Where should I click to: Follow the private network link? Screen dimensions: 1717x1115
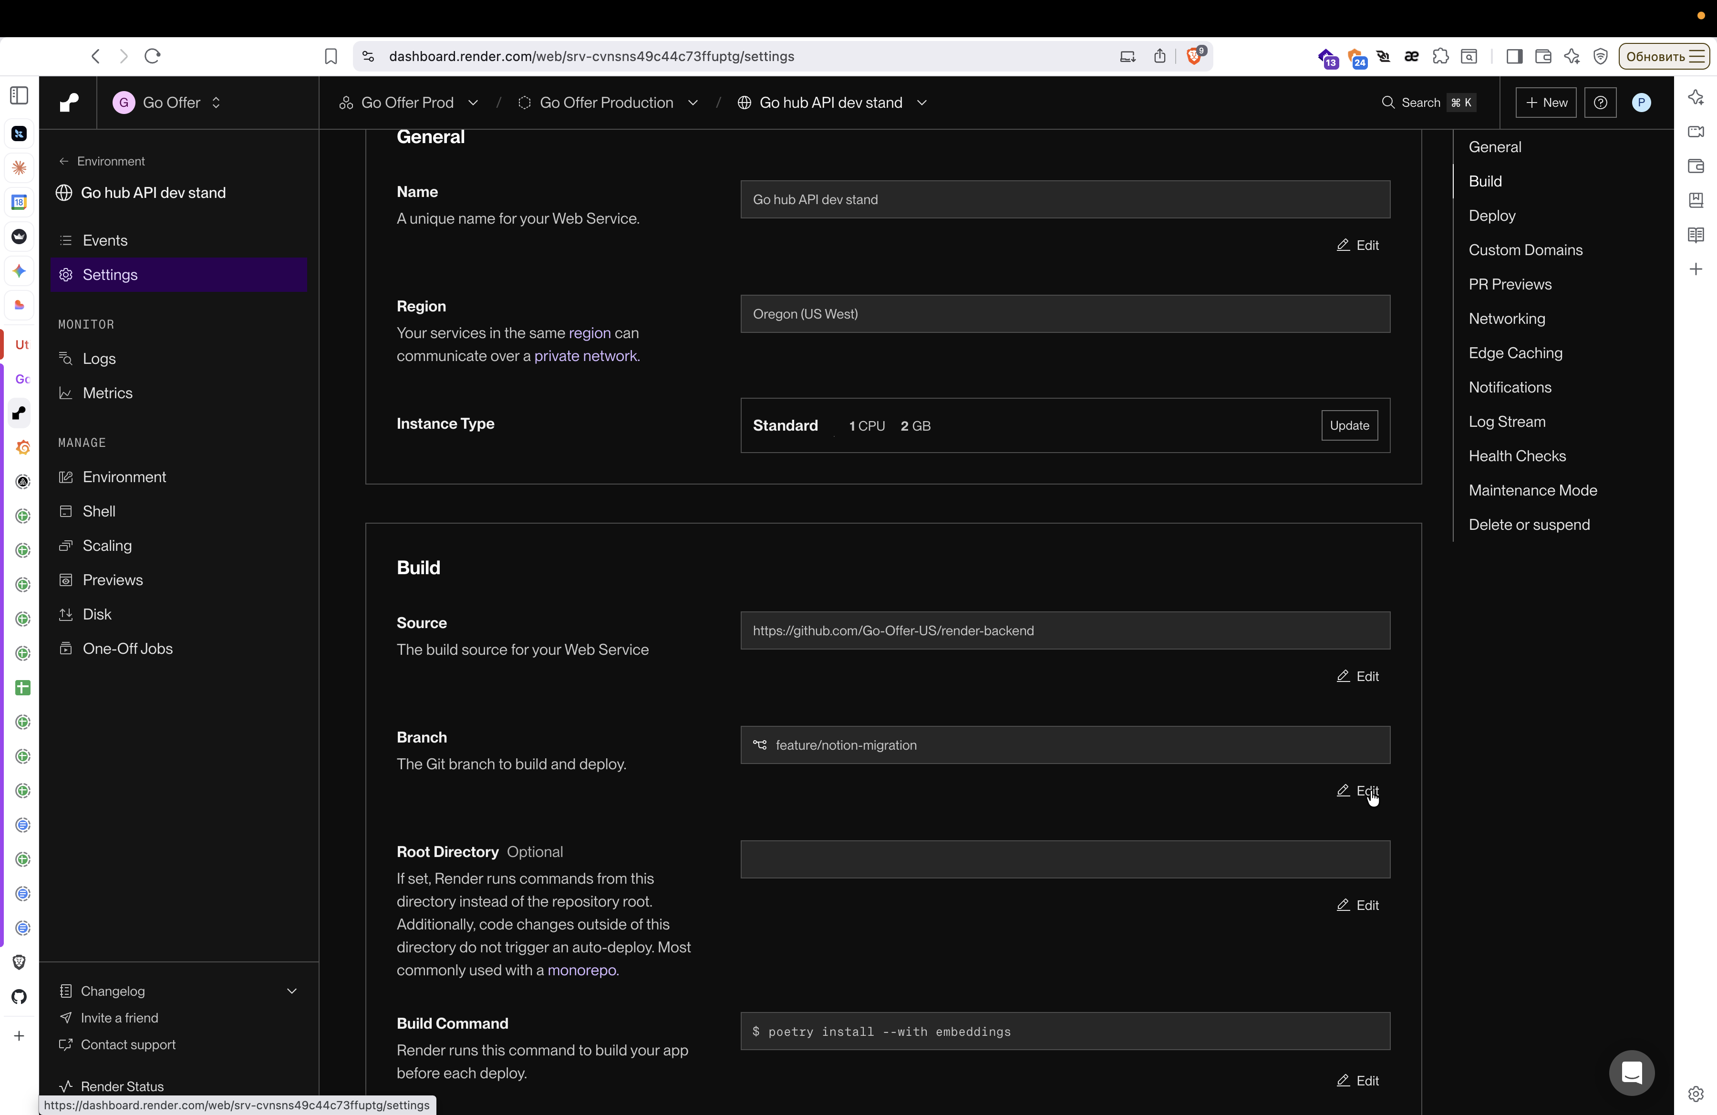click(x=585, y=356)
